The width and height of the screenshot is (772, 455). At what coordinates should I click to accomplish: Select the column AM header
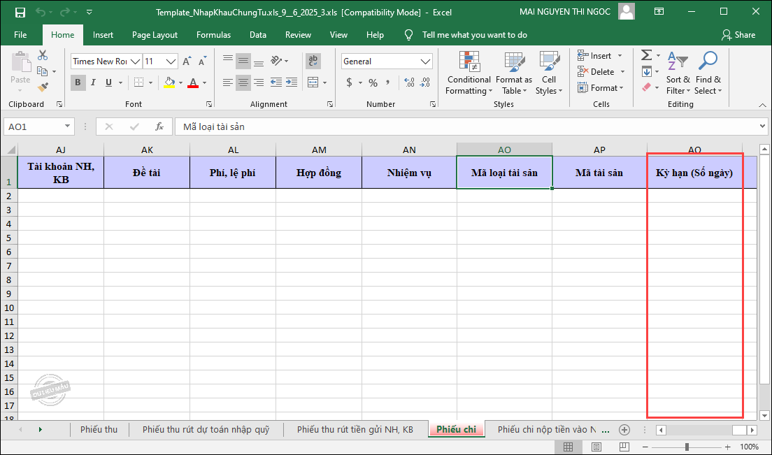(319, 150)
